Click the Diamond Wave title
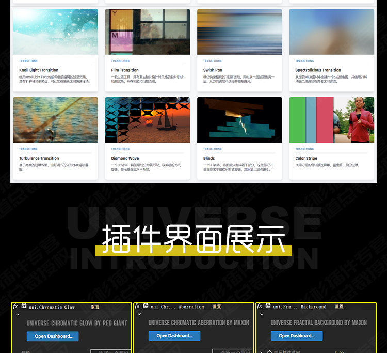This screenshot has width=387, height=353. click(x=125, y=158)
